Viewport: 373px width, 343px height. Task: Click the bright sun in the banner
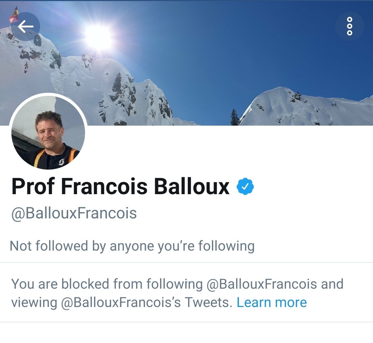pos(99,37)
